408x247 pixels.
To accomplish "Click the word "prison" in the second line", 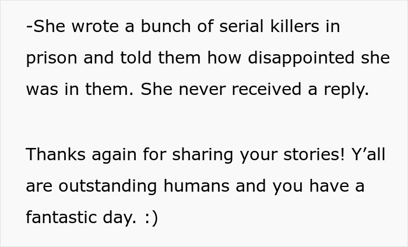I will coord(51,59).
